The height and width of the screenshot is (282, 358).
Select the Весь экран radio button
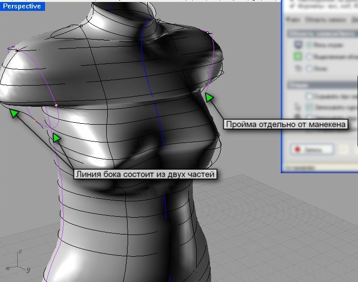coord(309,45)
